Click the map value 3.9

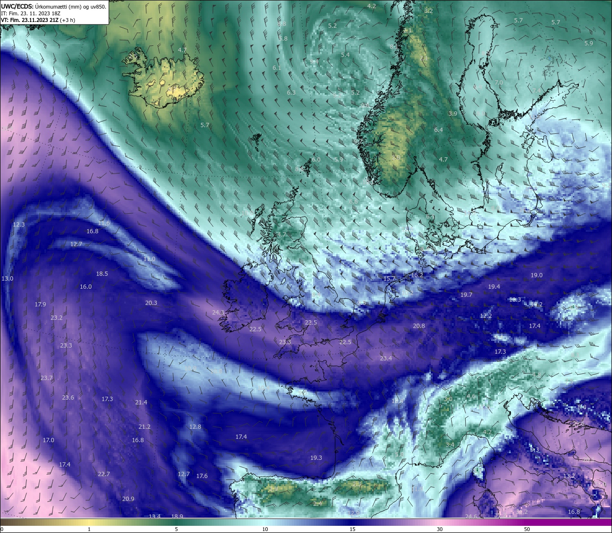click(453, 113)
